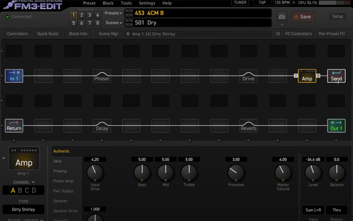Image resolution: width=353 pixels, height=221 pixels.
Task: Expand the arrow left of Amp block
Action: [4, 158]
